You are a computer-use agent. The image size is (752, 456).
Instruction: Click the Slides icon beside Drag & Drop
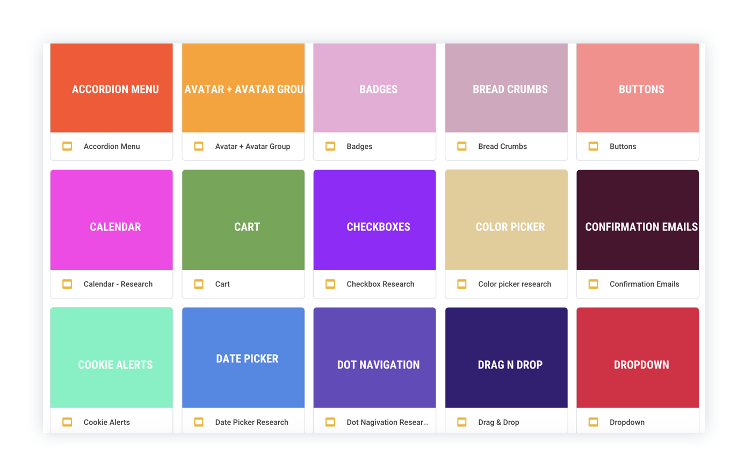click(x=462, y=422)
